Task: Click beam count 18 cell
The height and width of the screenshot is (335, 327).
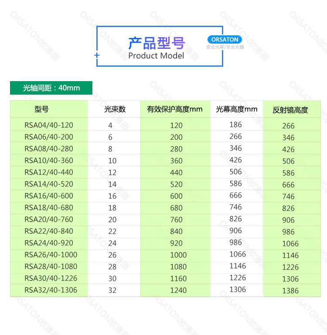Action: 112,208
